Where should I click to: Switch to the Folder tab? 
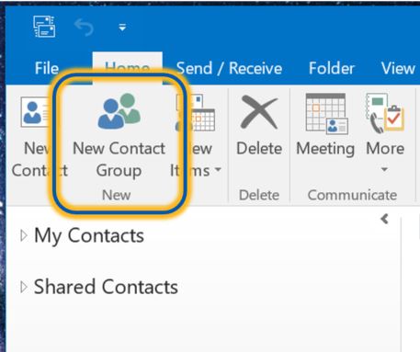click(x=332, y=68)
